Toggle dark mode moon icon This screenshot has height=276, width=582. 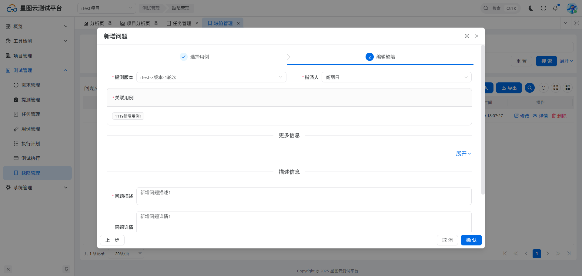tap(531, 8)
